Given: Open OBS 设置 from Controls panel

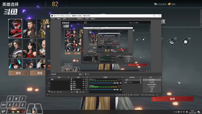Looking at the screenshot, I should click(152, 89).
